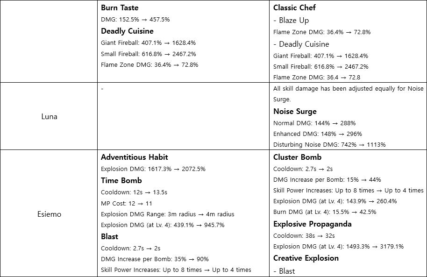Screen dimensions: 427x277
Task: Select the Disturbing Noise DMG line
Action: pos(329,145)
